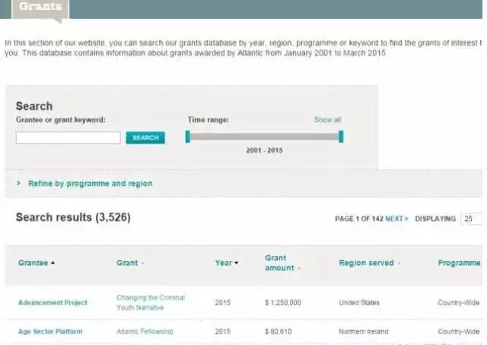Sort by Grantee column
Viewport: 487px width, 345px height.
tap(37, 263)
